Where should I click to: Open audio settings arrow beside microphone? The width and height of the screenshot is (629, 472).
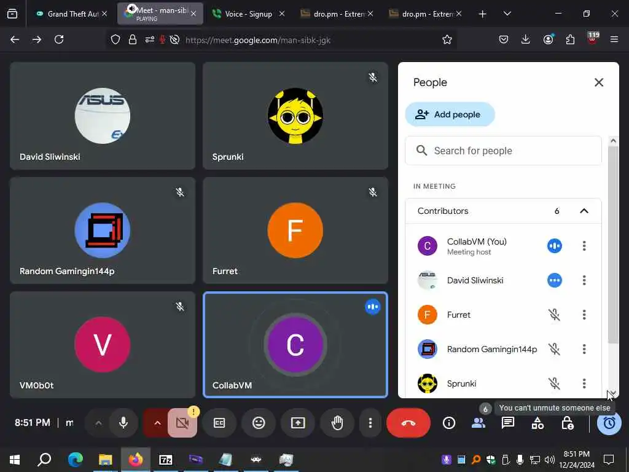click(99, 423)
